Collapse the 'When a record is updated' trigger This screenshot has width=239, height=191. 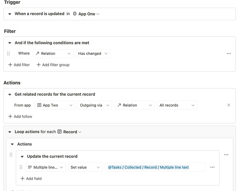click(10, 14)
